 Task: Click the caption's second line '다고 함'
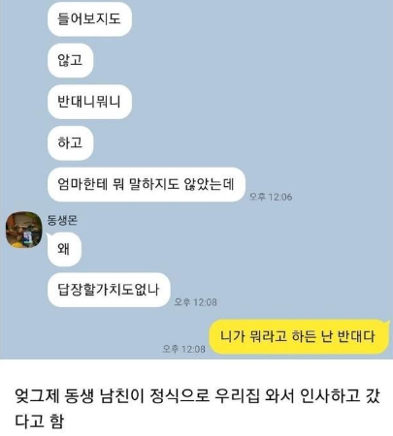[x=40, y=421]
